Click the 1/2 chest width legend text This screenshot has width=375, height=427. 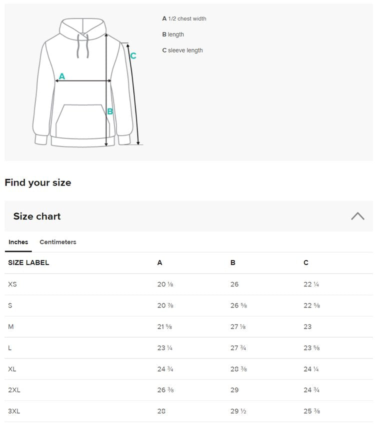click(187, 19)
